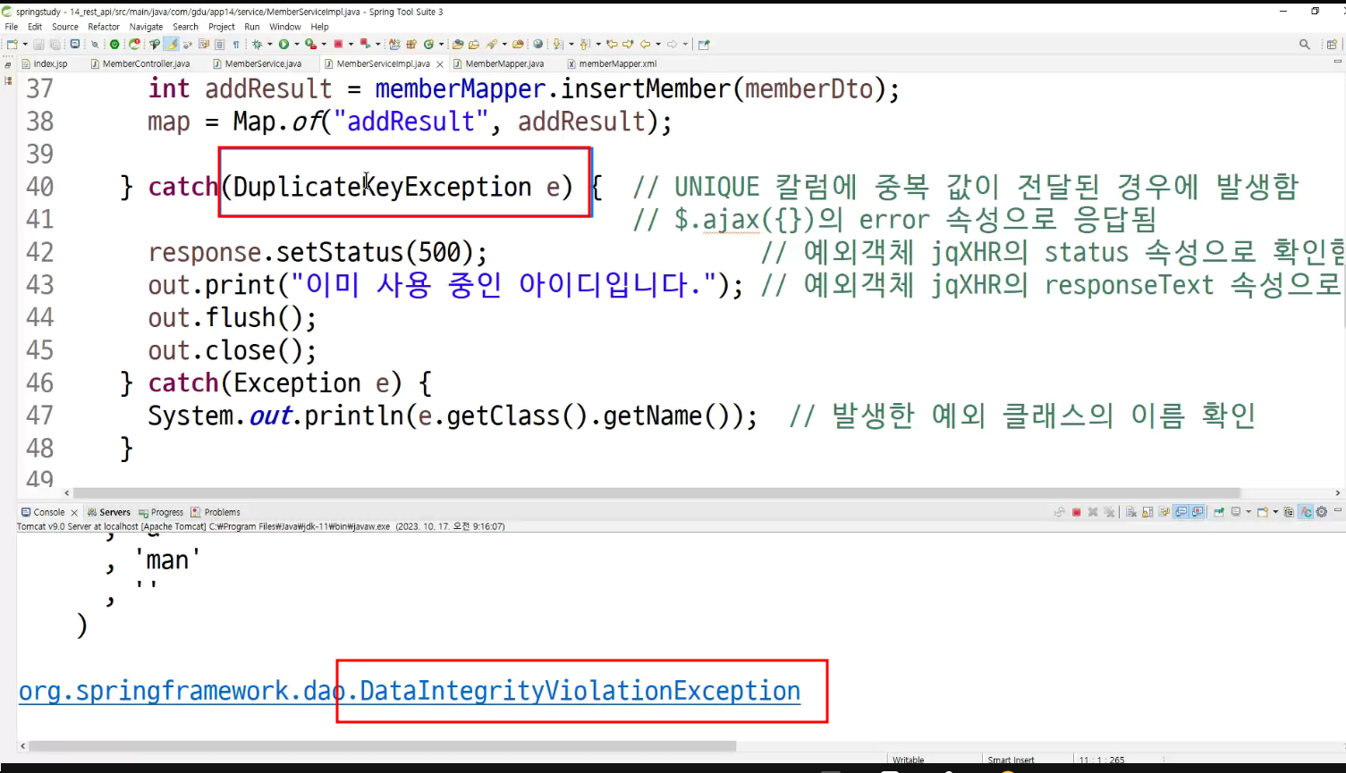Open the Navigate menu
This screenshot has height=773, width=1346.
coord(146,27)
